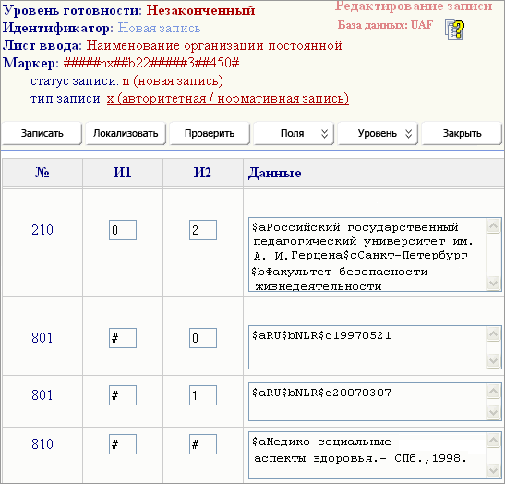Image resolution: width=505 pixels, height=484 pixels.
Task: Click field number 810 link
Action: pyautogui.click(x=42, y=444)
